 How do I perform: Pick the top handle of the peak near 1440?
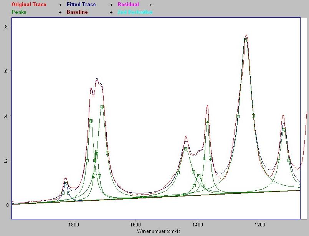(x=186, y=149)
